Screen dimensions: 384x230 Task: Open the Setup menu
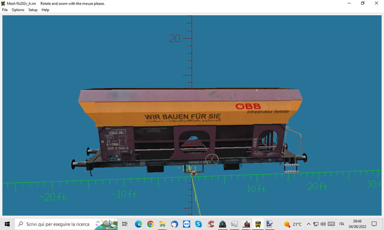click(x=33, y=10)
